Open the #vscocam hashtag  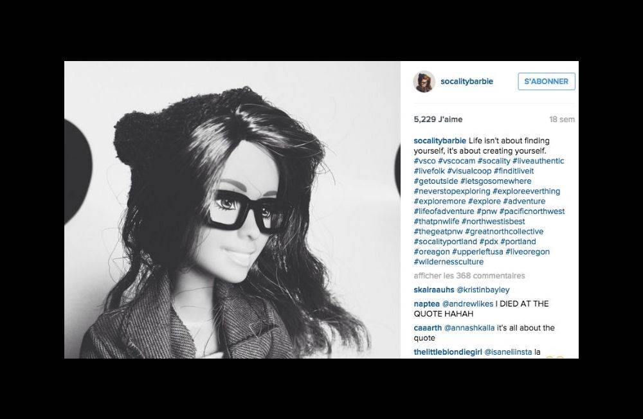457,161
